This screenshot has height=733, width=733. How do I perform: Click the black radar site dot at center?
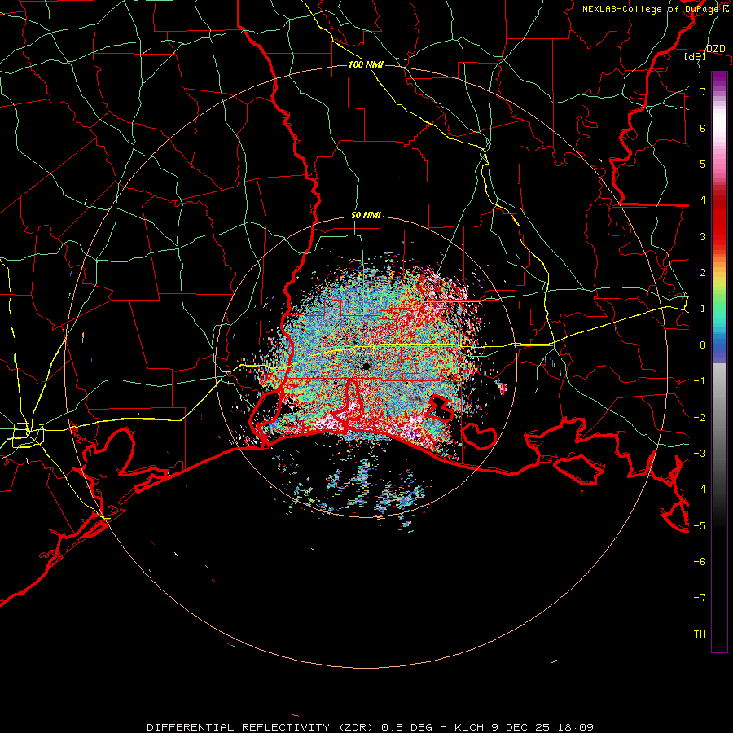[x=366, y=366]
